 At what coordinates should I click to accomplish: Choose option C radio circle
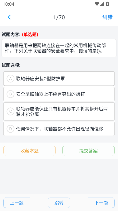click(10, 111)
